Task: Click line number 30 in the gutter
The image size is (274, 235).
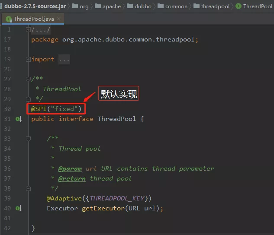Action: (x=7, y=109)
